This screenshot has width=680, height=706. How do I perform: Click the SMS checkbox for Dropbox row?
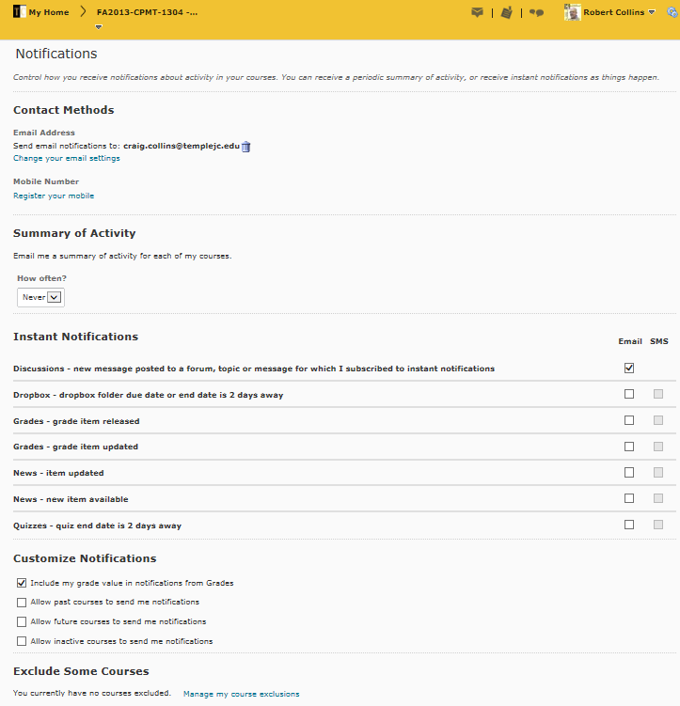[658, 394]
